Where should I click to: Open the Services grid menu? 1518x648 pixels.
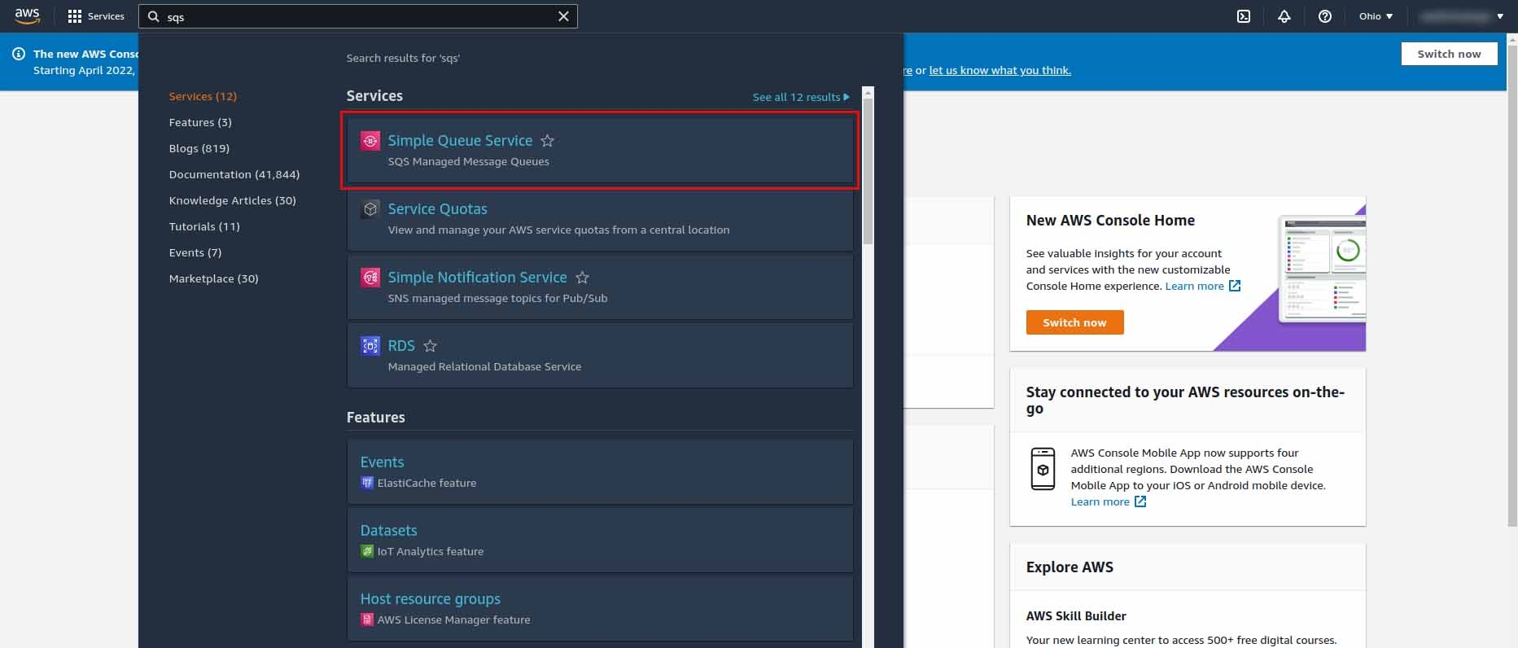pos(96,16)
